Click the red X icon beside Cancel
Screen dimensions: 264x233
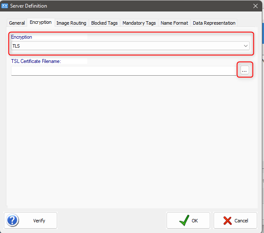pyautogui.click(x=228, y=221)
